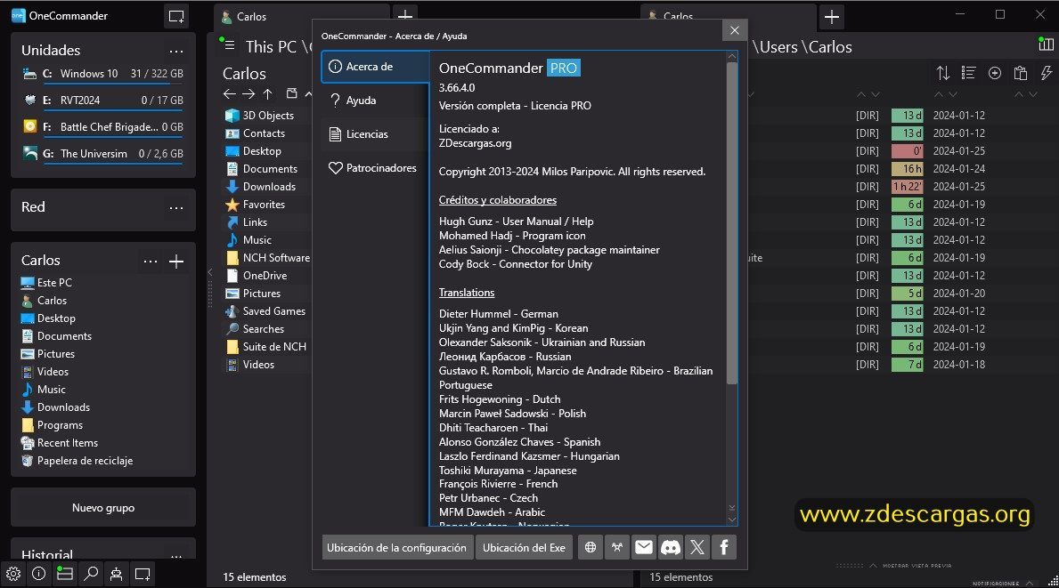Add new tab in right pane
The width and height of the screenshot is (1059, 588).
[831, 17]
